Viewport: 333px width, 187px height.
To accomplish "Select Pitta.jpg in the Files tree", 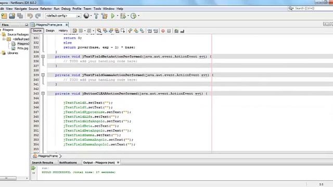I will 23,48.
